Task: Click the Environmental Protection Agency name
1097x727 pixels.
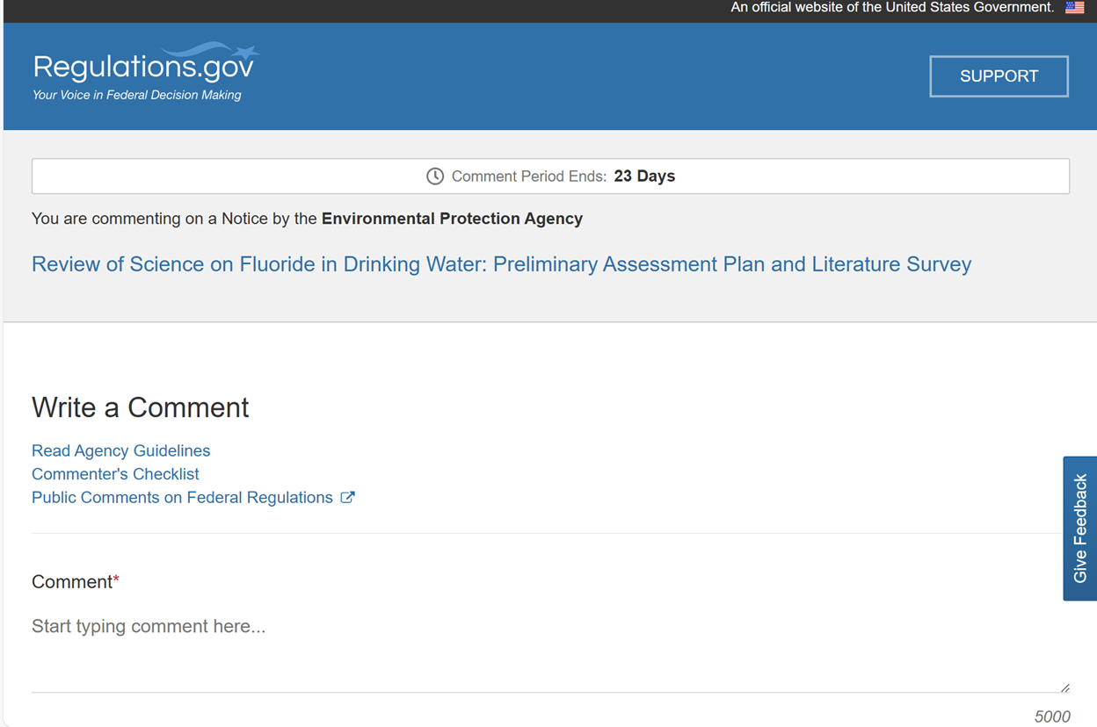Action: coord(452,219)
